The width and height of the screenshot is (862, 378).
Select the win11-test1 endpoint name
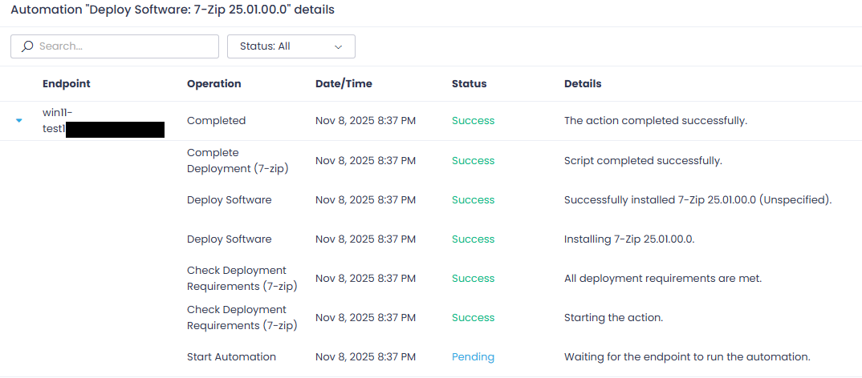58,120
